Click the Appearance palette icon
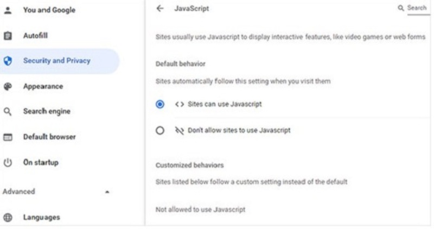This screenshot has width=434, height=229. [x=8, y=86]
